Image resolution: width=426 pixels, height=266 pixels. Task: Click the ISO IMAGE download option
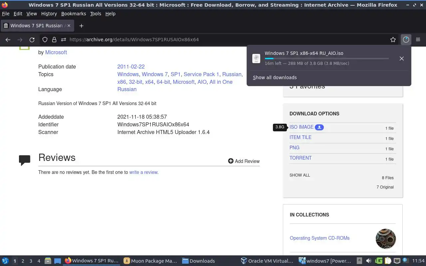302,127
